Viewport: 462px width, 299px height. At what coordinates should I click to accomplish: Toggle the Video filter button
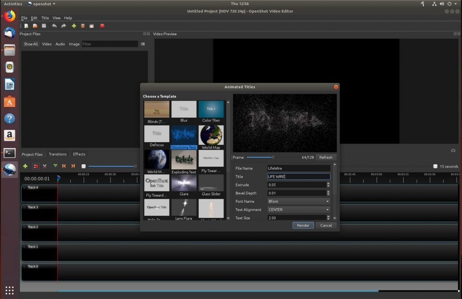pos(46,44)
